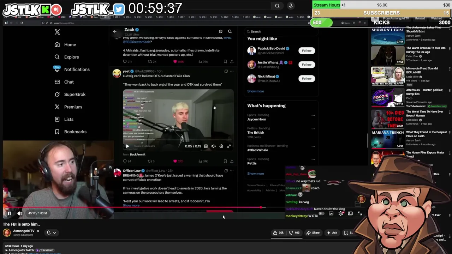Pause the YouTube video

click(x=9, y=213)
